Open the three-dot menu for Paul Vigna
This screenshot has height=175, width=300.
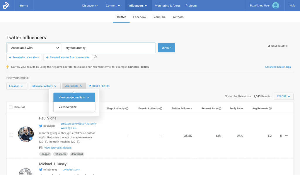point(287,136)
